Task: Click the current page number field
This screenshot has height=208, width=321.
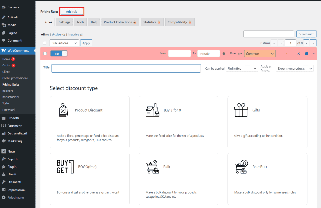Action: pyautogui.click(x=290, y=43)
